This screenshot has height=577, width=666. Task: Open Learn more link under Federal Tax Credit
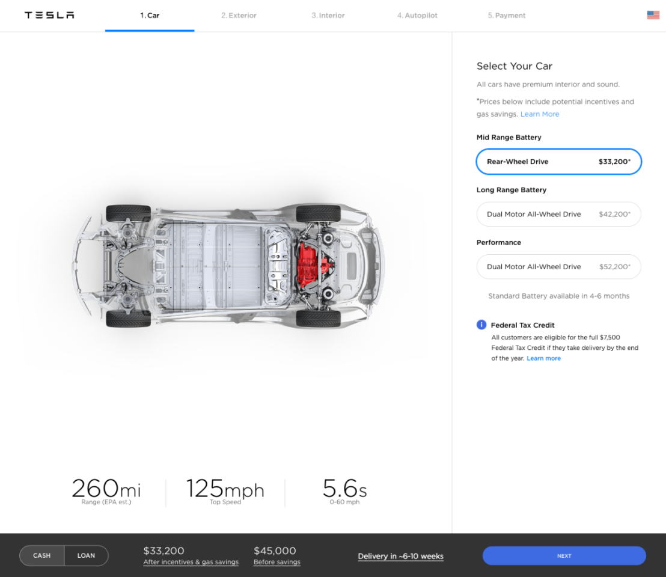click(x=543, y=358)
